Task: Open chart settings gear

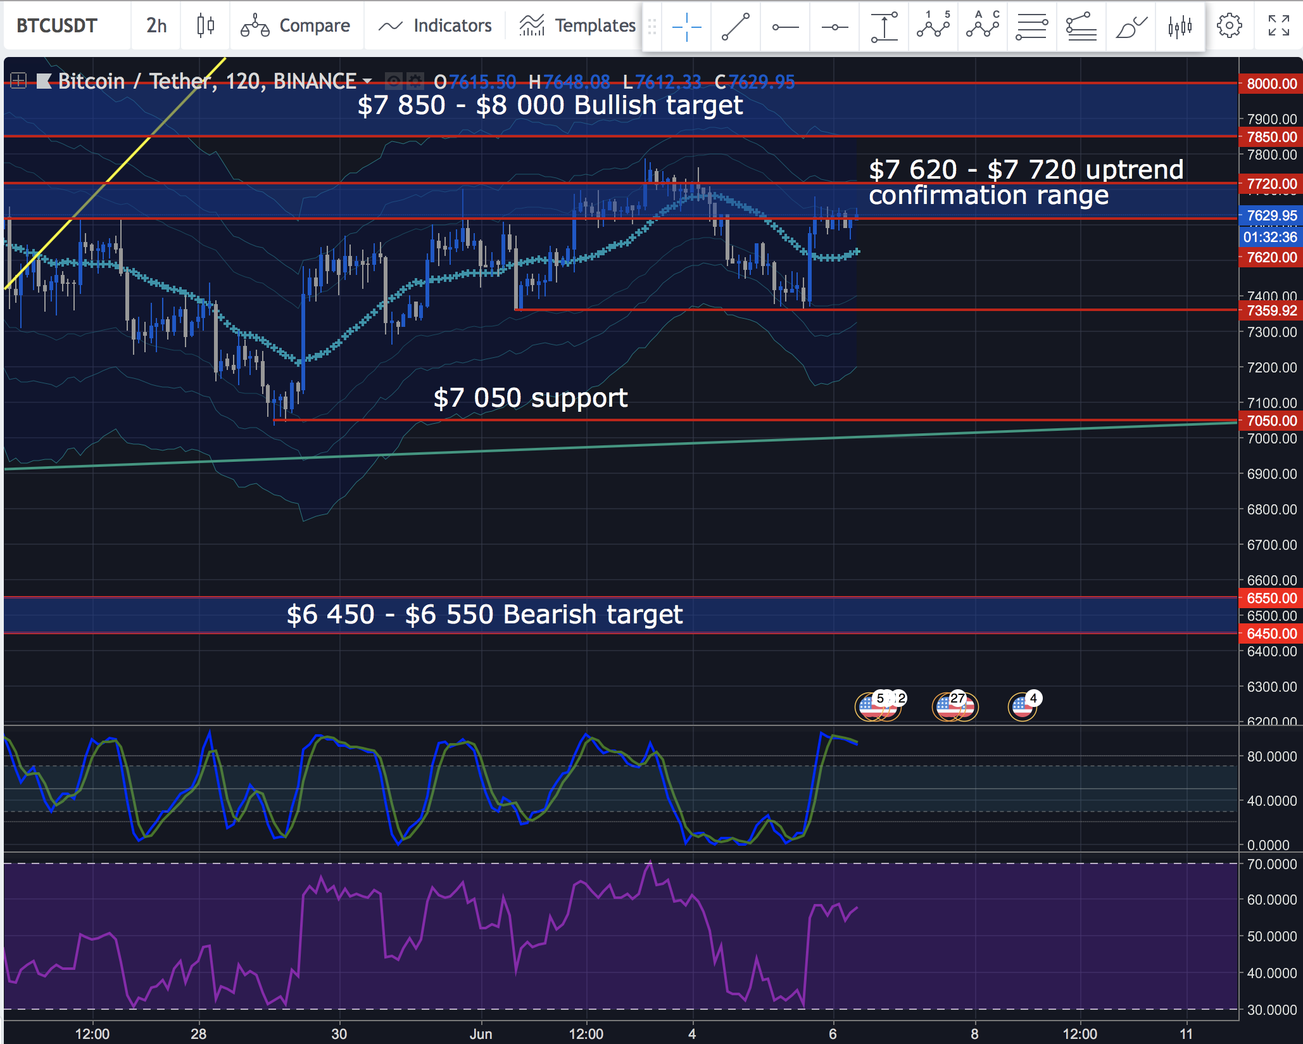Action: click(1229, 26)
